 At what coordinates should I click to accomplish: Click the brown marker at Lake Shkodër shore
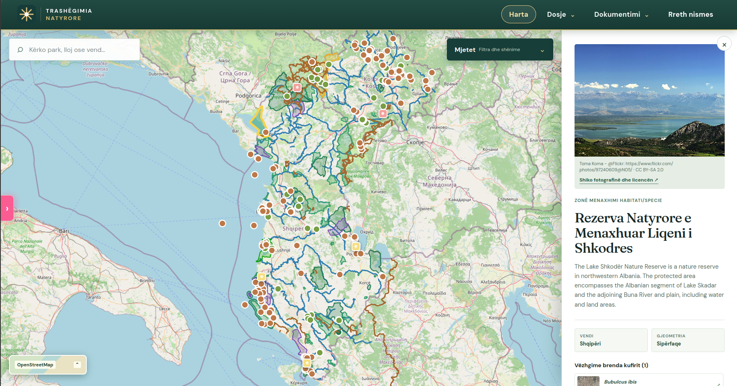click(x=266, y=132)
